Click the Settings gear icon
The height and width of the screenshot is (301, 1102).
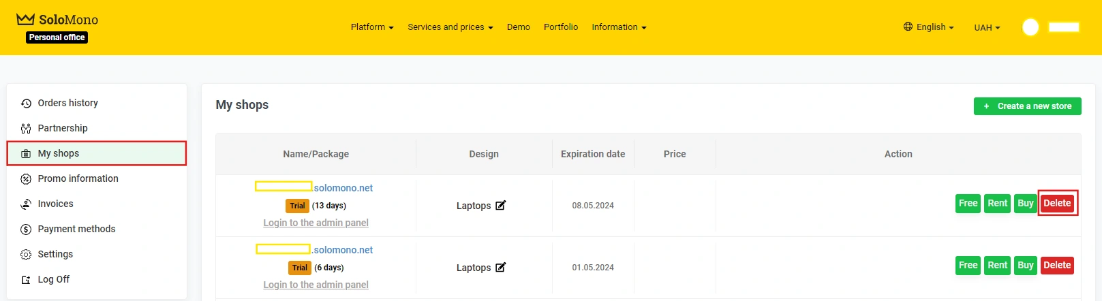[x=26, y=255]
